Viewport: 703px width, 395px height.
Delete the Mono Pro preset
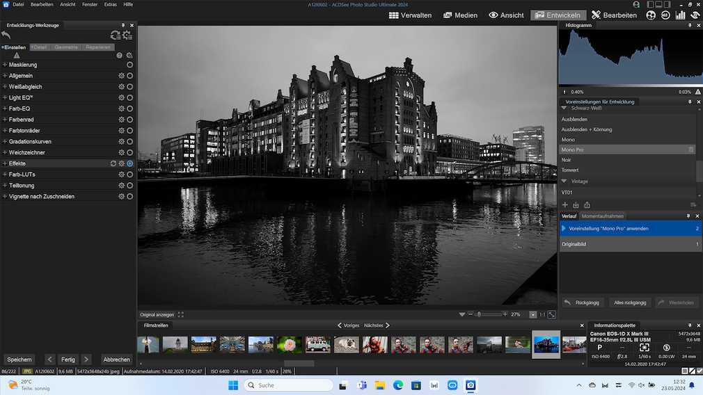click(x=691, y=150)
